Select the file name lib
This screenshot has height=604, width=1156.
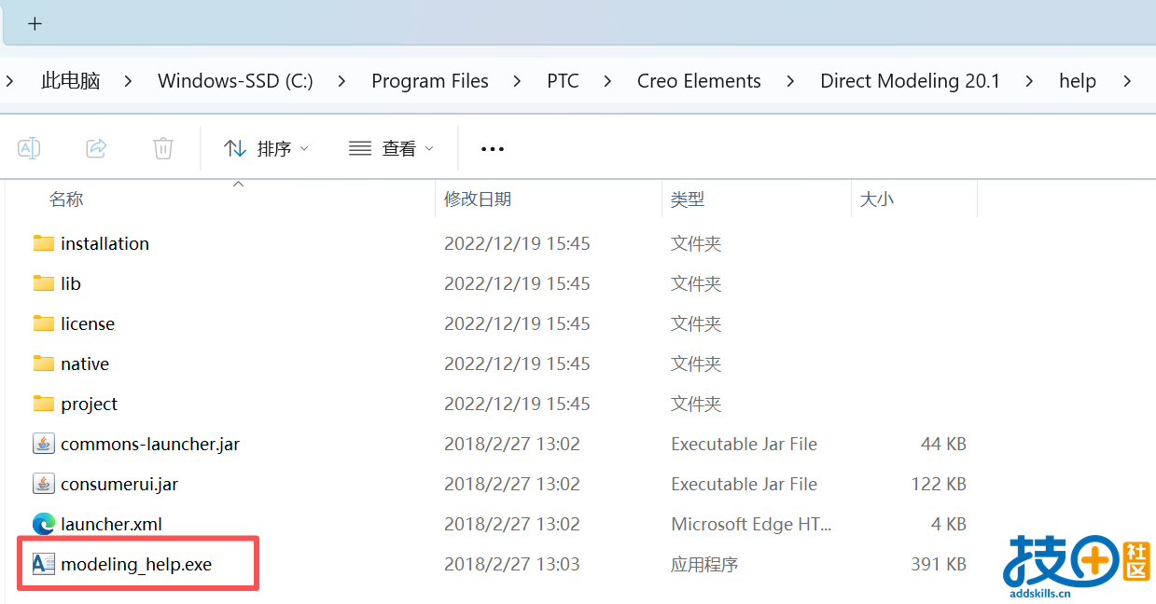coord(71,283)
